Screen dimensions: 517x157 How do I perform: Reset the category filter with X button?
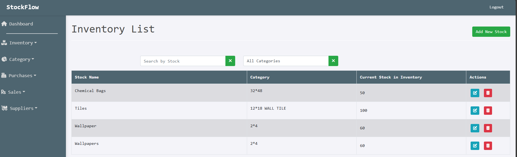pyautogui.click(x=333, y=61)
